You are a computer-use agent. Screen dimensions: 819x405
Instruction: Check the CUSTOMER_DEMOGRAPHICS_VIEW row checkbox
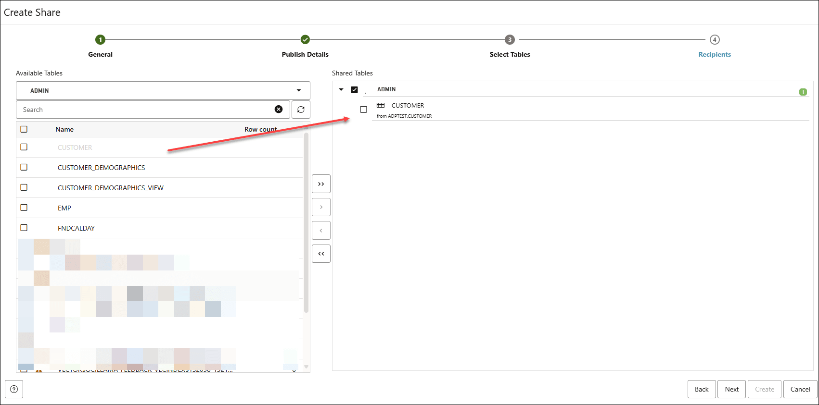tap(24, 187)
